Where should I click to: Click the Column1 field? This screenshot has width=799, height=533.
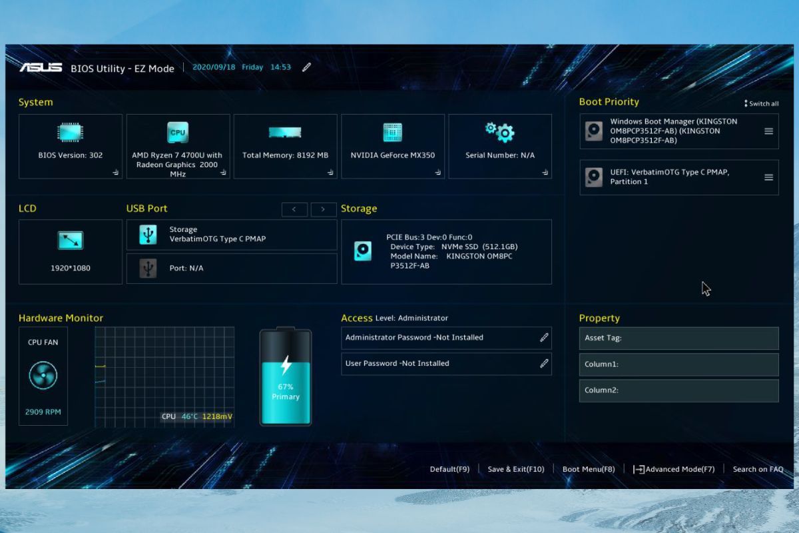point(679,364)
